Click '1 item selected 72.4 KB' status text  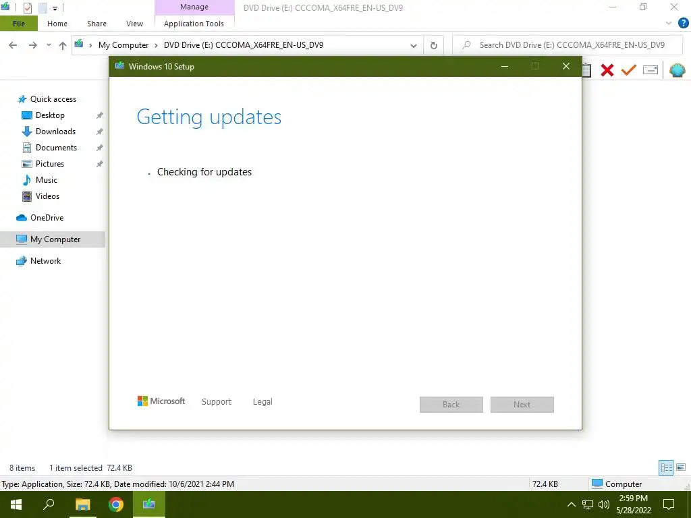90,468
